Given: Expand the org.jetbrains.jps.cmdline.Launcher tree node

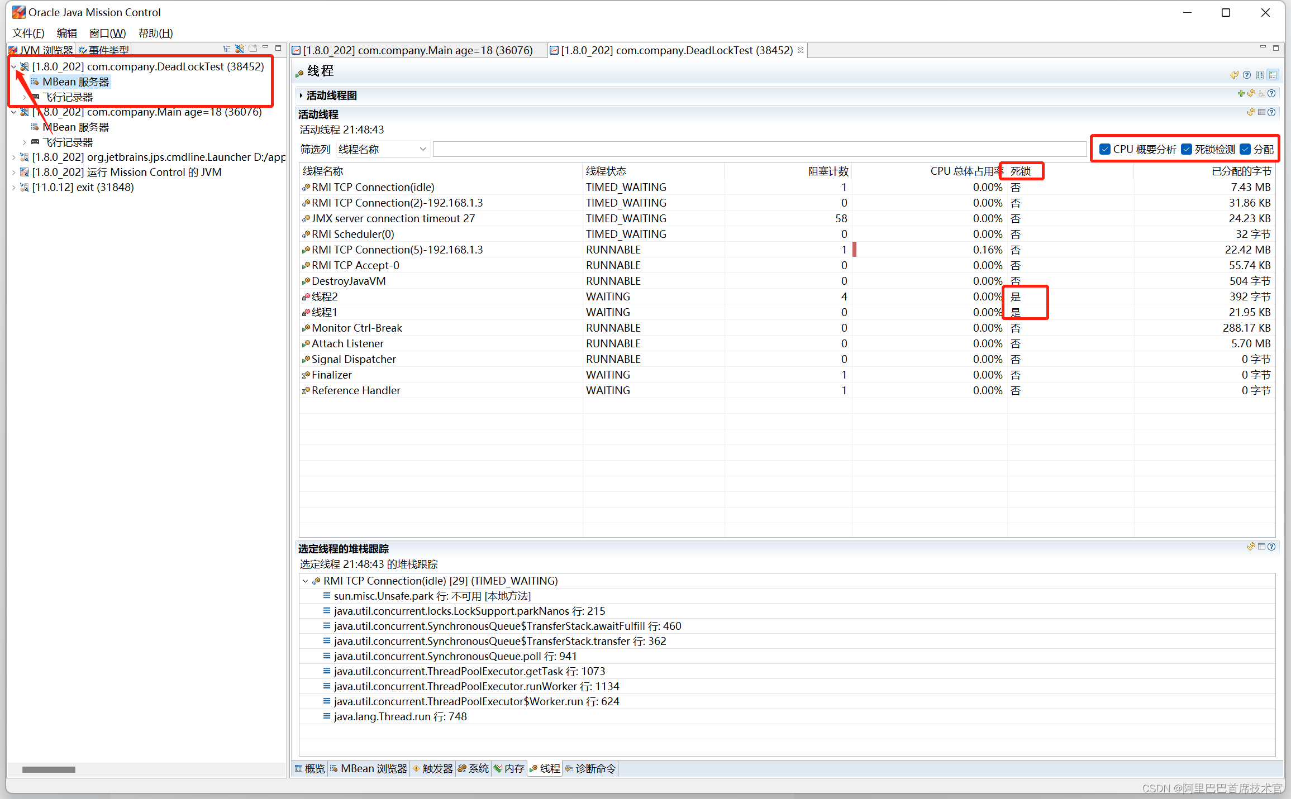Looking at the screenshot, I should pyautogui.click(x=14, y=157).
